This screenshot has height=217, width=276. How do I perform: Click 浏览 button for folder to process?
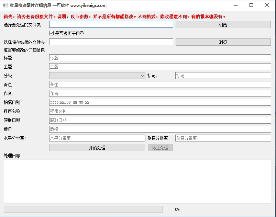pos(223,25)
